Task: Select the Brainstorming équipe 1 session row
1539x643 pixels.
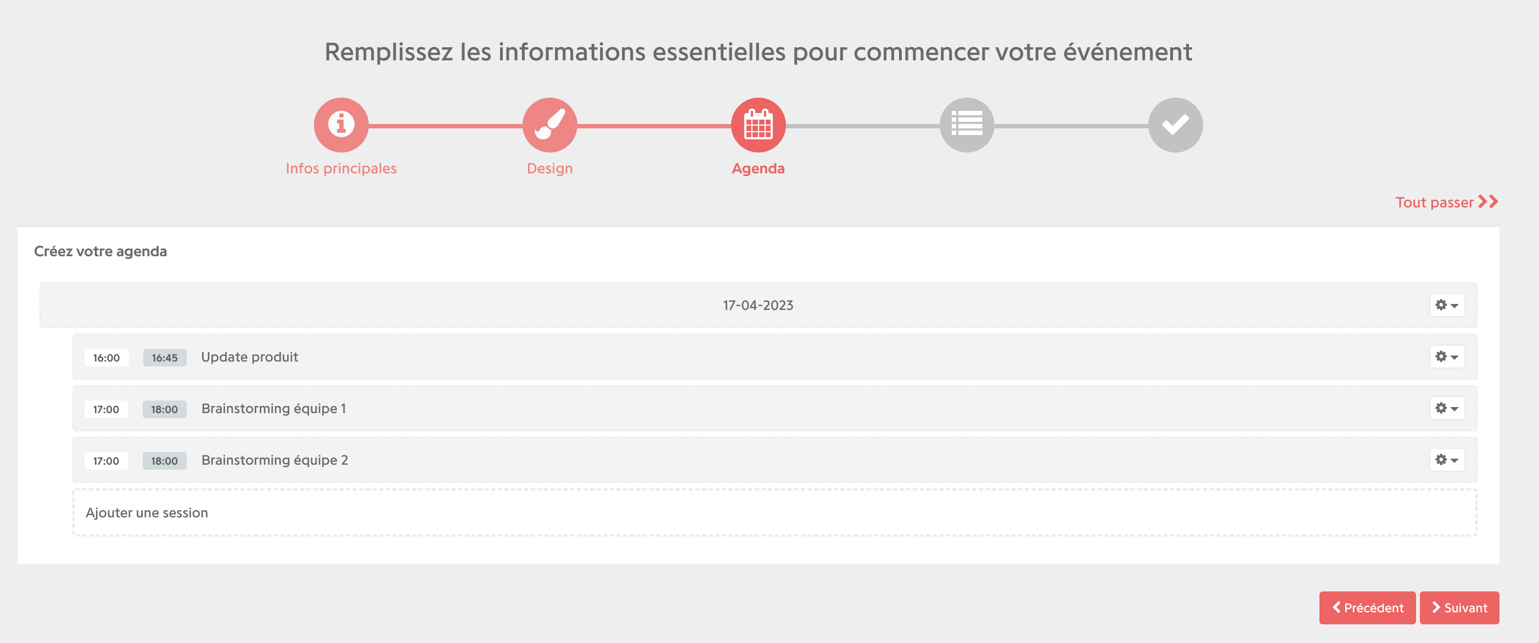Action: [774, 408]
